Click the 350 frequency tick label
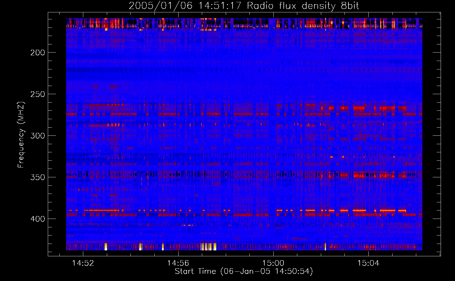 (x=38, y=177)
